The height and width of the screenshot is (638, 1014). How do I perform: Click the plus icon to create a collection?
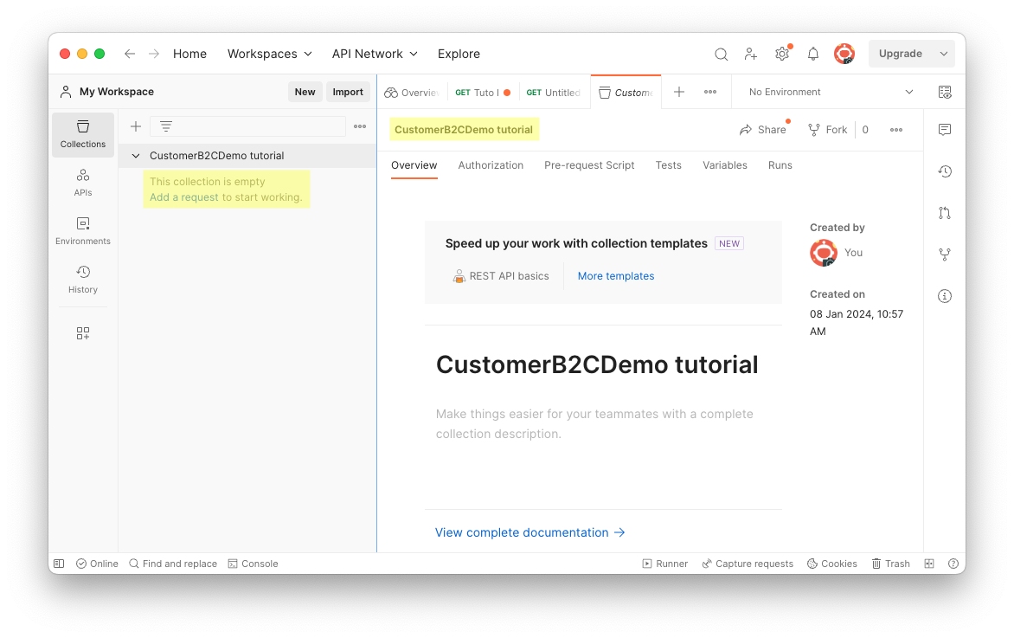pyautogui.click(x=136, y=126)
